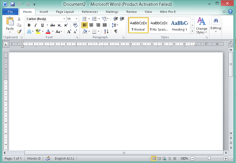The width and height of the screenshot is (236, 163).
Task: Click the zoom slider handle
Action: coord(209,158)
